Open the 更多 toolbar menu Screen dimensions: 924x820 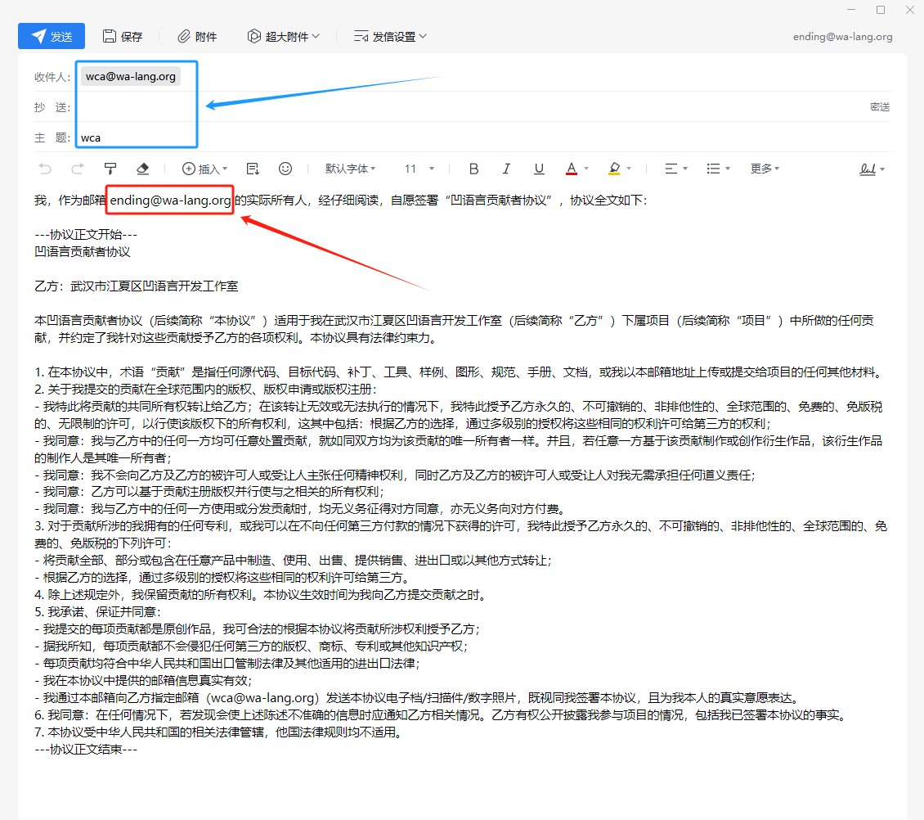765,169
